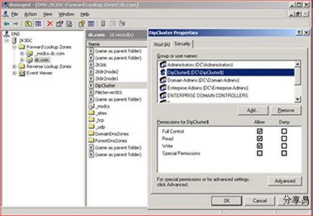Image resolution: width=313 pixels, height=216 pixels.
Task: Toggle Deny checkbox for Write
Action: pyautogui.click(x=284, y=146)
